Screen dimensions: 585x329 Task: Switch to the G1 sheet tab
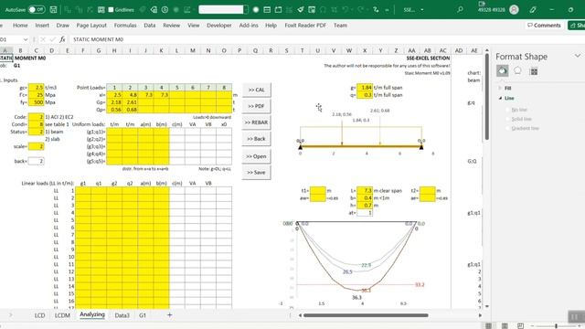click(x=143, y=315)
